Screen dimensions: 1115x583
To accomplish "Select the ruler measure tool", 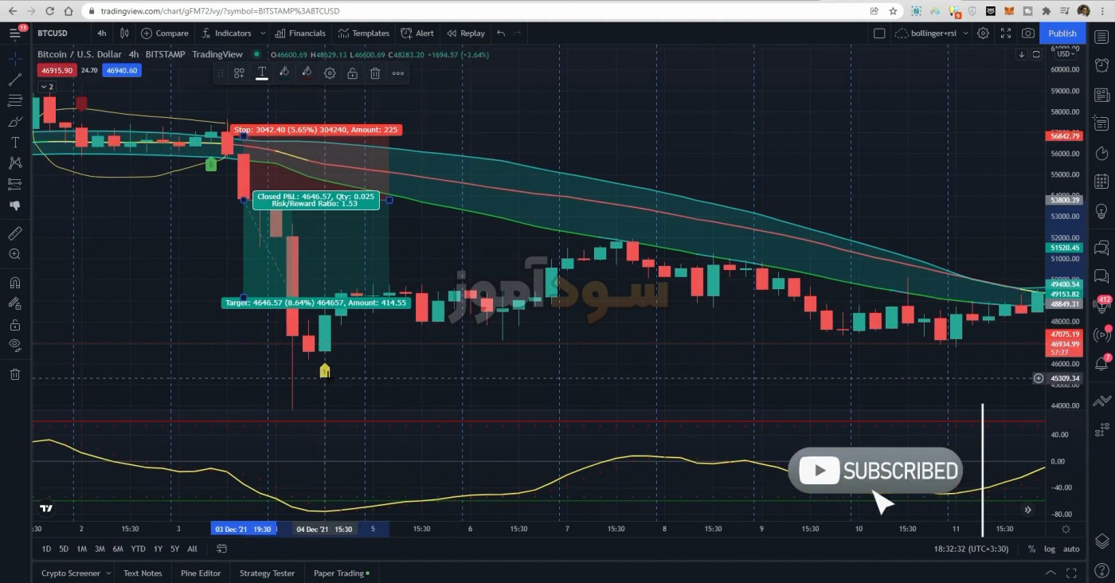I will pyautogui.click(x=14, y=233).
